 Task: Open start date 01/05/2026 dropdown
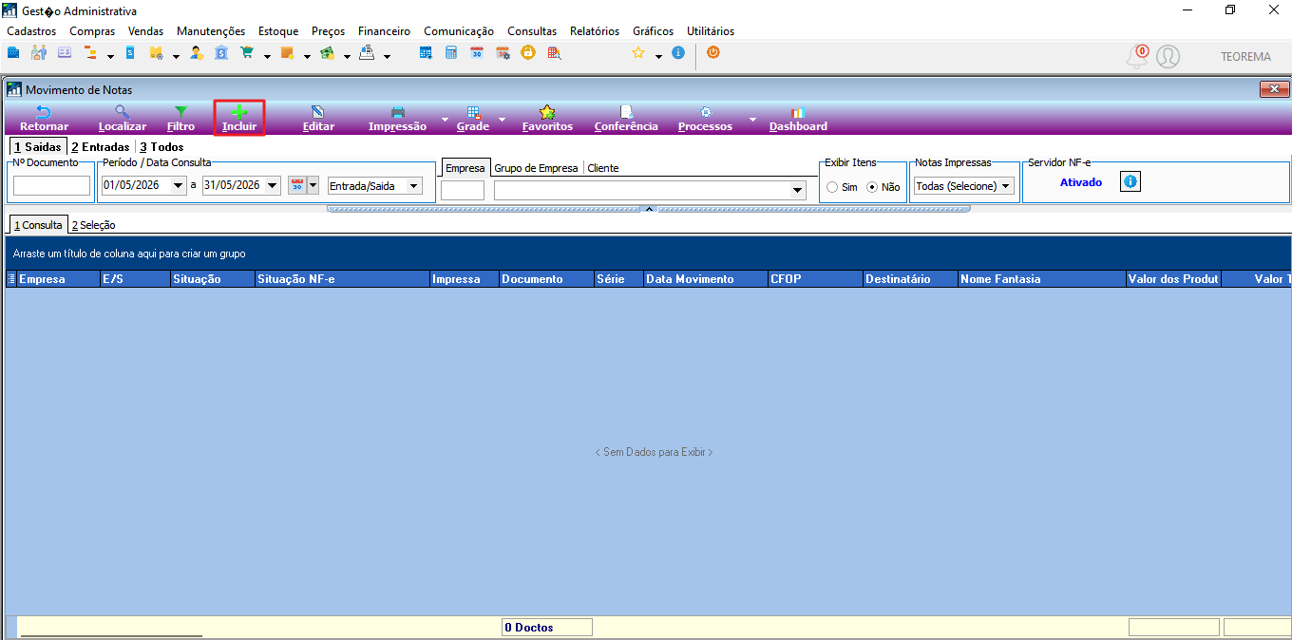coord(179,185)
